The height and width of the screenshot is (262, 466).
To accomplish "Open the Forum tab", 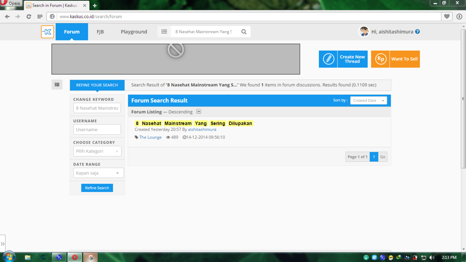I will (x=72, y=32).
